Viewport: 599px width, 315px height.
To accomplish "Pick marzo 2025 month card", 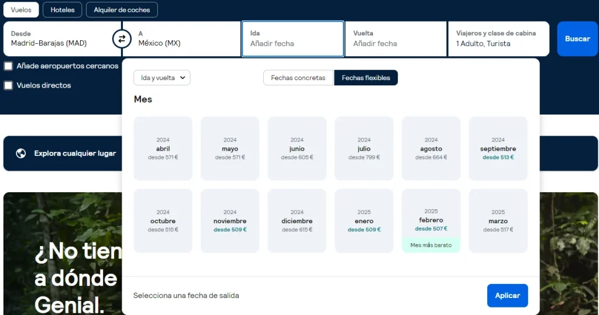I will tap(498, 221).
